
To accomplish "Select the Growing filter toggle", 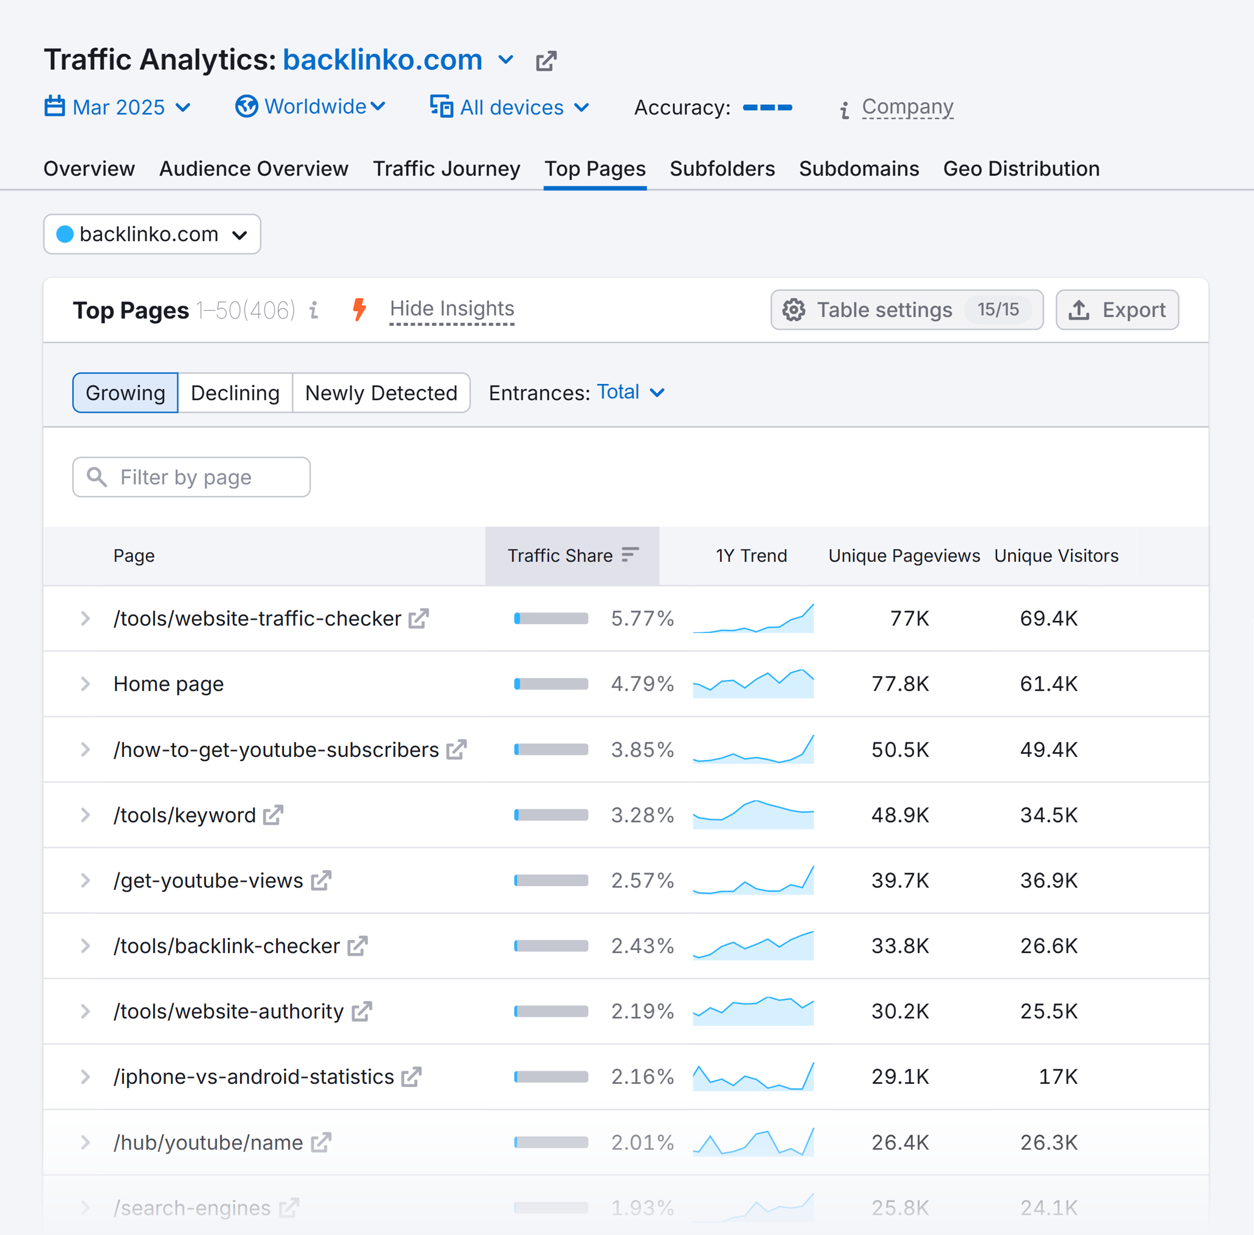I will click(125, 392).
